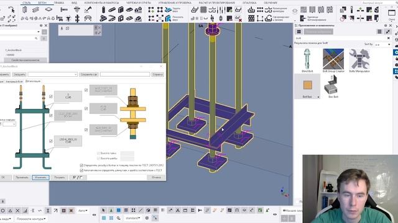
Task: Open the Авто snap dropdown
Action: [x=83, y=211]
